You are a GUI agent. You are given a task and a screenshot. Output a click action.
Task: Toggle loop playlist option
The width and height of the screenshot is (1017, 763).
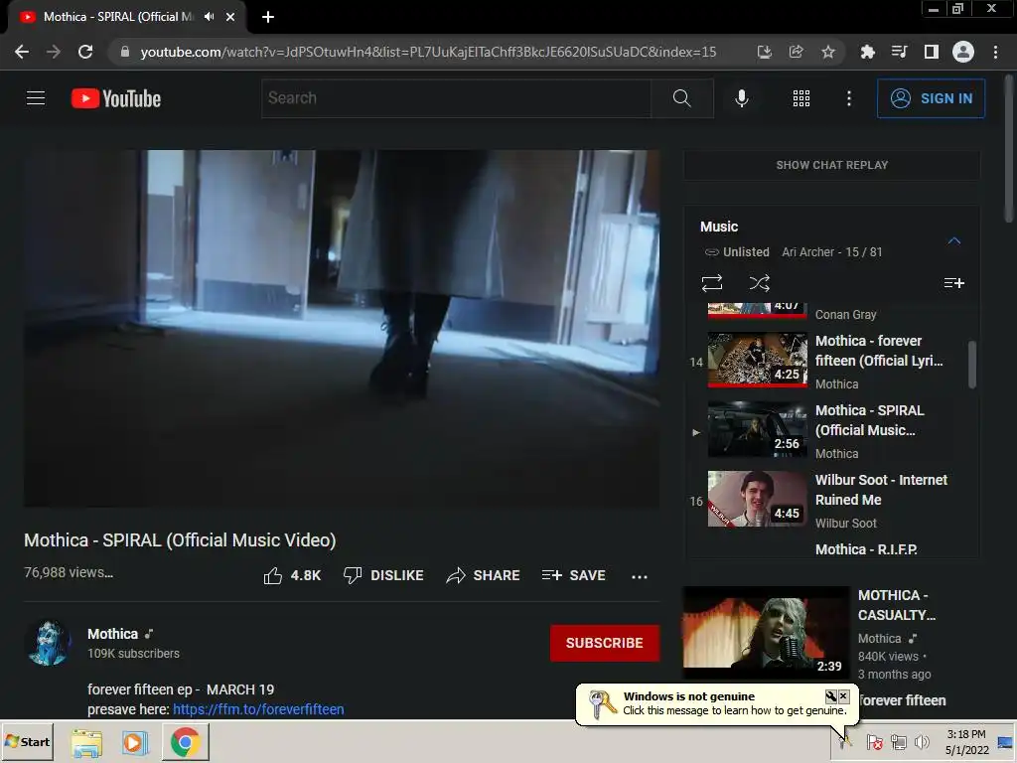click(711, 283)
